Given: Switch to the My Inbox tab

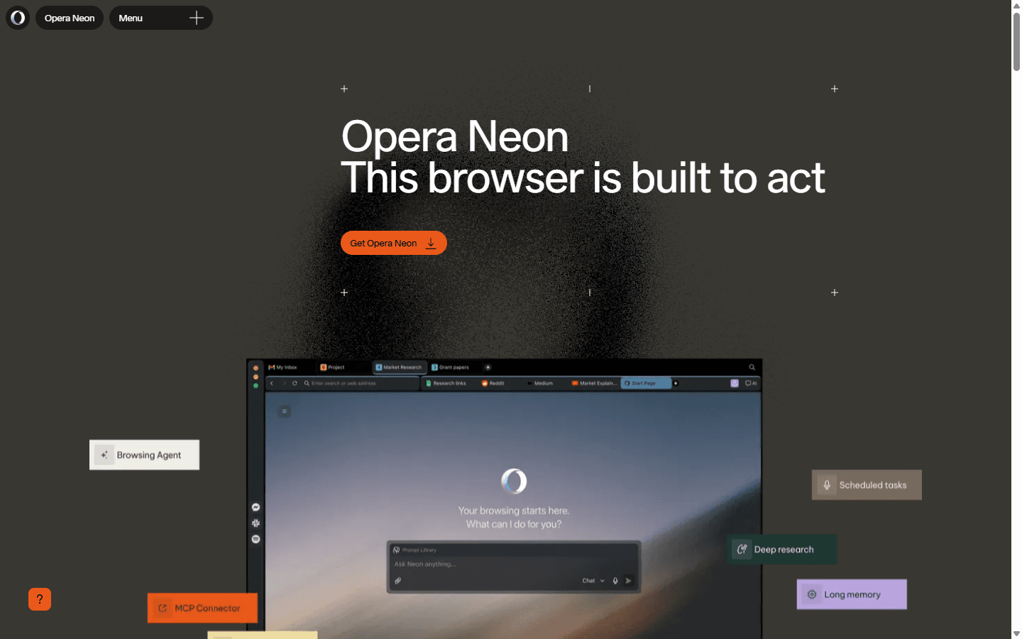Looking at the screenshot, I should pos(283,367).
